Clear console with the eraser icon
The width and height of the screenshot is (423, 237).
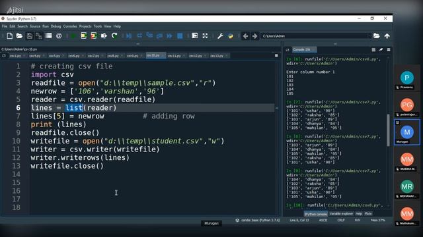(x=381, y=50)
